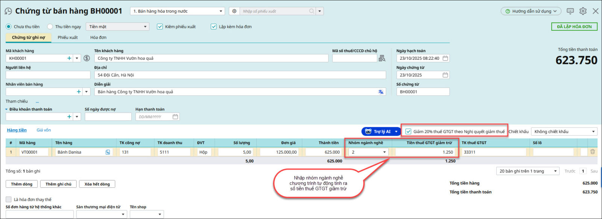Screen dimensions: 602x219
Task: Open the Nhóm ngành nghề dropdown in row 1
Action: coord(385,152)
